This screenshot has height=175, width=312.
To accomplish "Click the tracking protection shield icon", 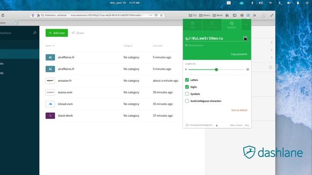I will coord(33,15).
